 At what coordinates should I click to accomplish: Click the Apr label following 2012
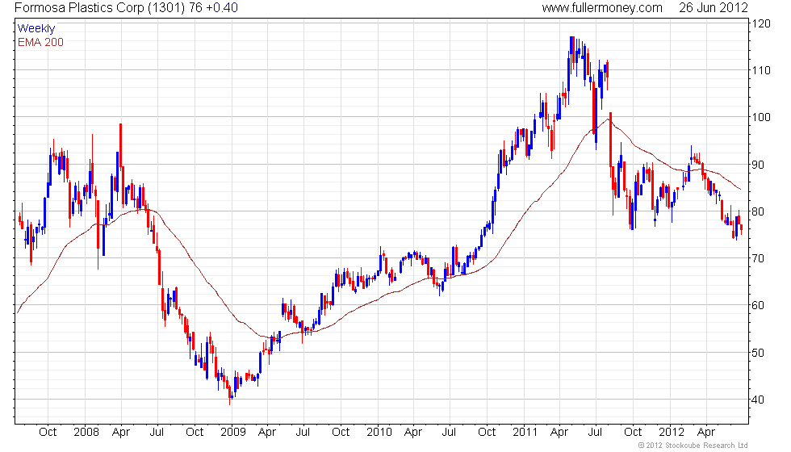pyautogui.click(x=706, y=433)
